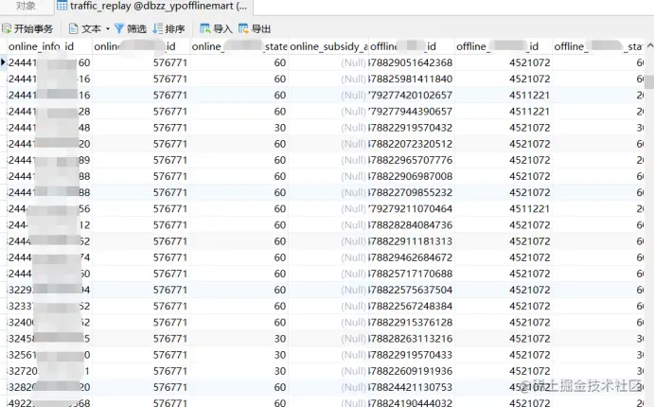The width and height of the screenshot is (655, 407).
Task: Expand the 文本 dropdown arrow
Action: pyautogui.click(x=107, y=28)
